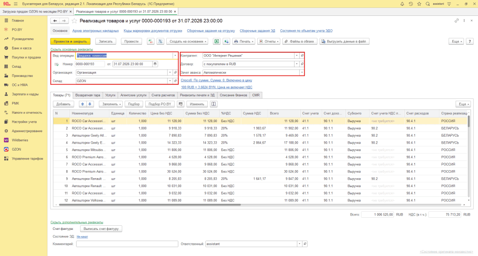Viewport: 478px width, 256px height.
Task: Expand Создать на основании menu
Action: (x=188, y=42)
